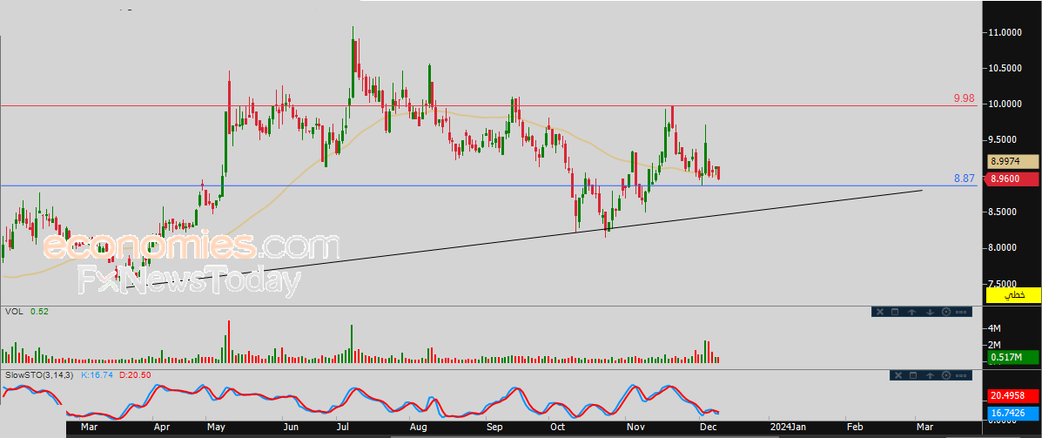Select the red 8.9600 current price tag

tap(1012, 179)
